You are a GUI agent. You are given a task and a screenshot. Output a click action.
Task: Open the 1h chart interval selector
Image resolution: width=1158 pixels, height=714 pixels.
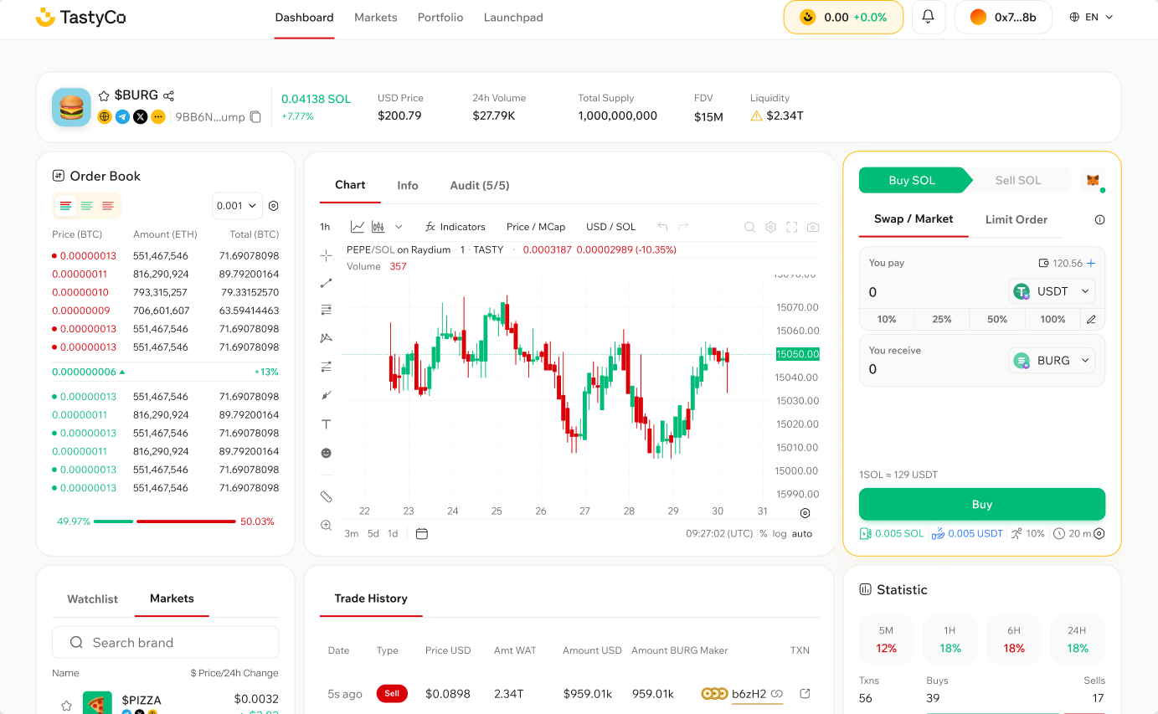point(325,227)
